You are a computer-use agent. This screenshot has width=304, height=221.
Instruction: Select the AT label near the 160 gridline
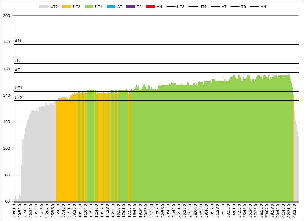pyautogui.click(x=17, y=70)
